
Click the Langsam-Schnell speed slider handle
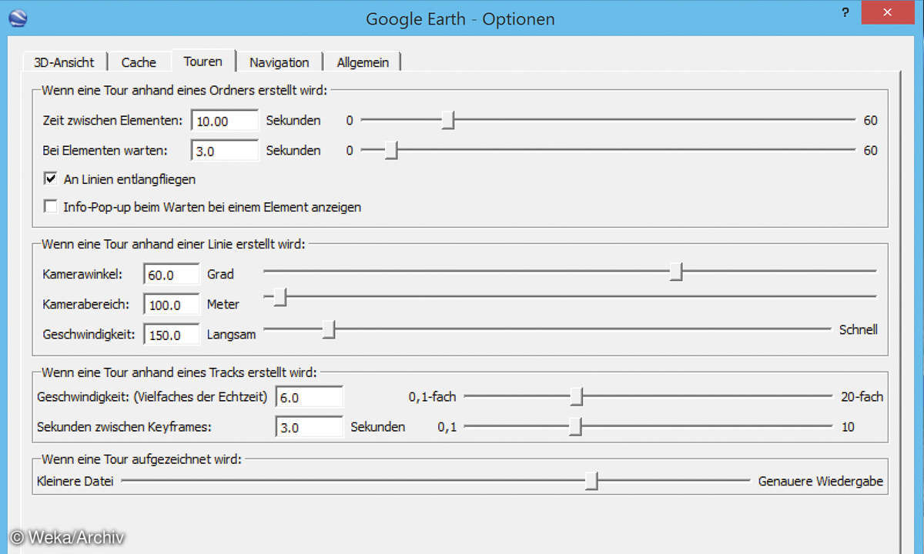click(x=329, y=329)
